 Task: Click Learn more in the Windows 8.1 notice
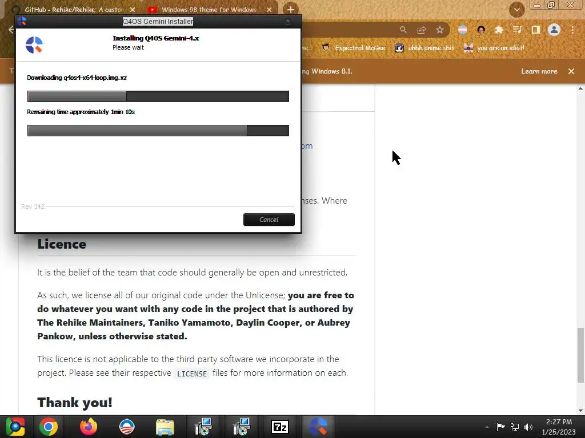539,71
